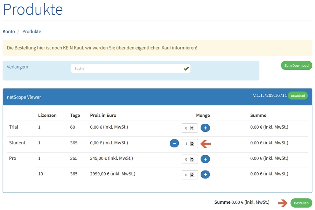The image size is (315, 210).
Task: Go to Konto in the breadcrumb
Action: tap(9, 31)
